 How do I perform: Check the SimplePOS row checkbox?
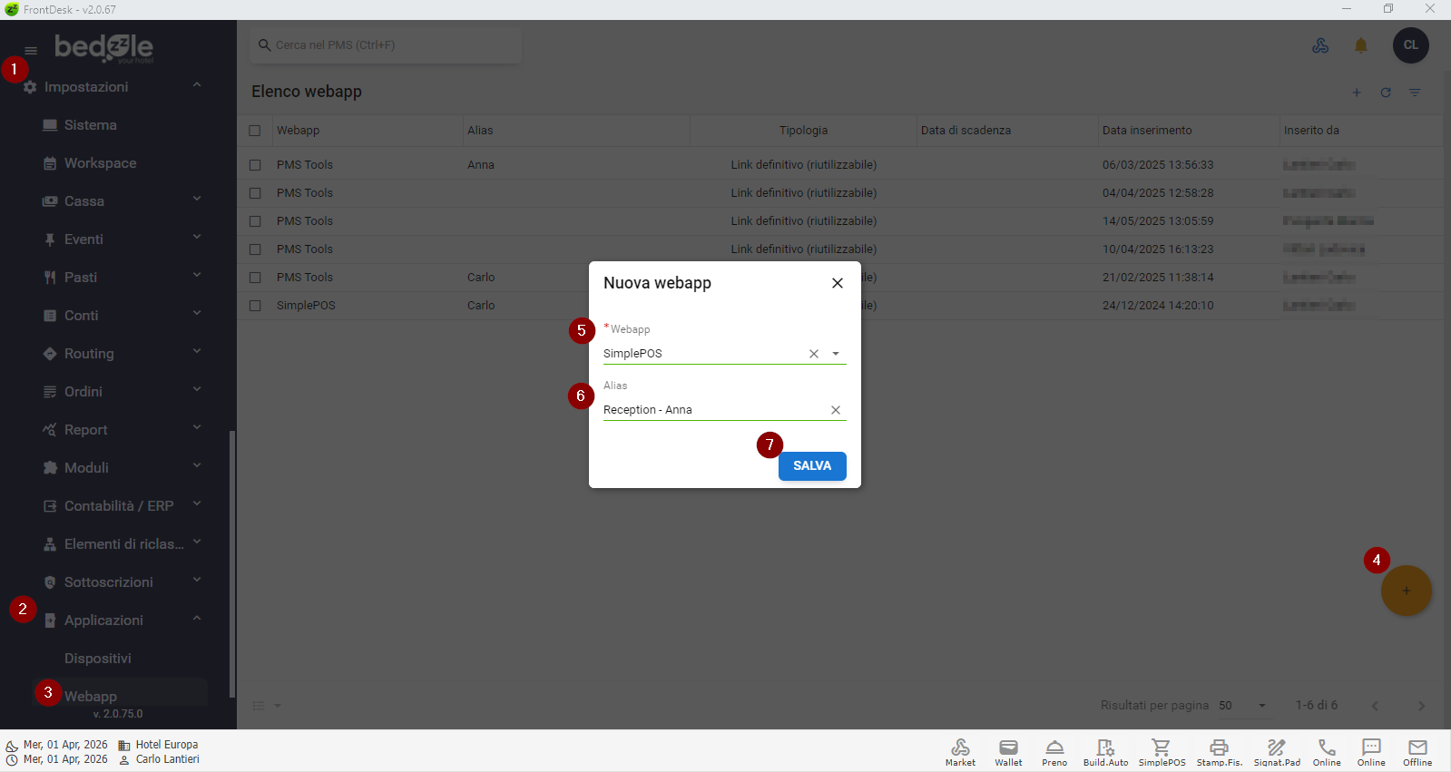(255, 306)
